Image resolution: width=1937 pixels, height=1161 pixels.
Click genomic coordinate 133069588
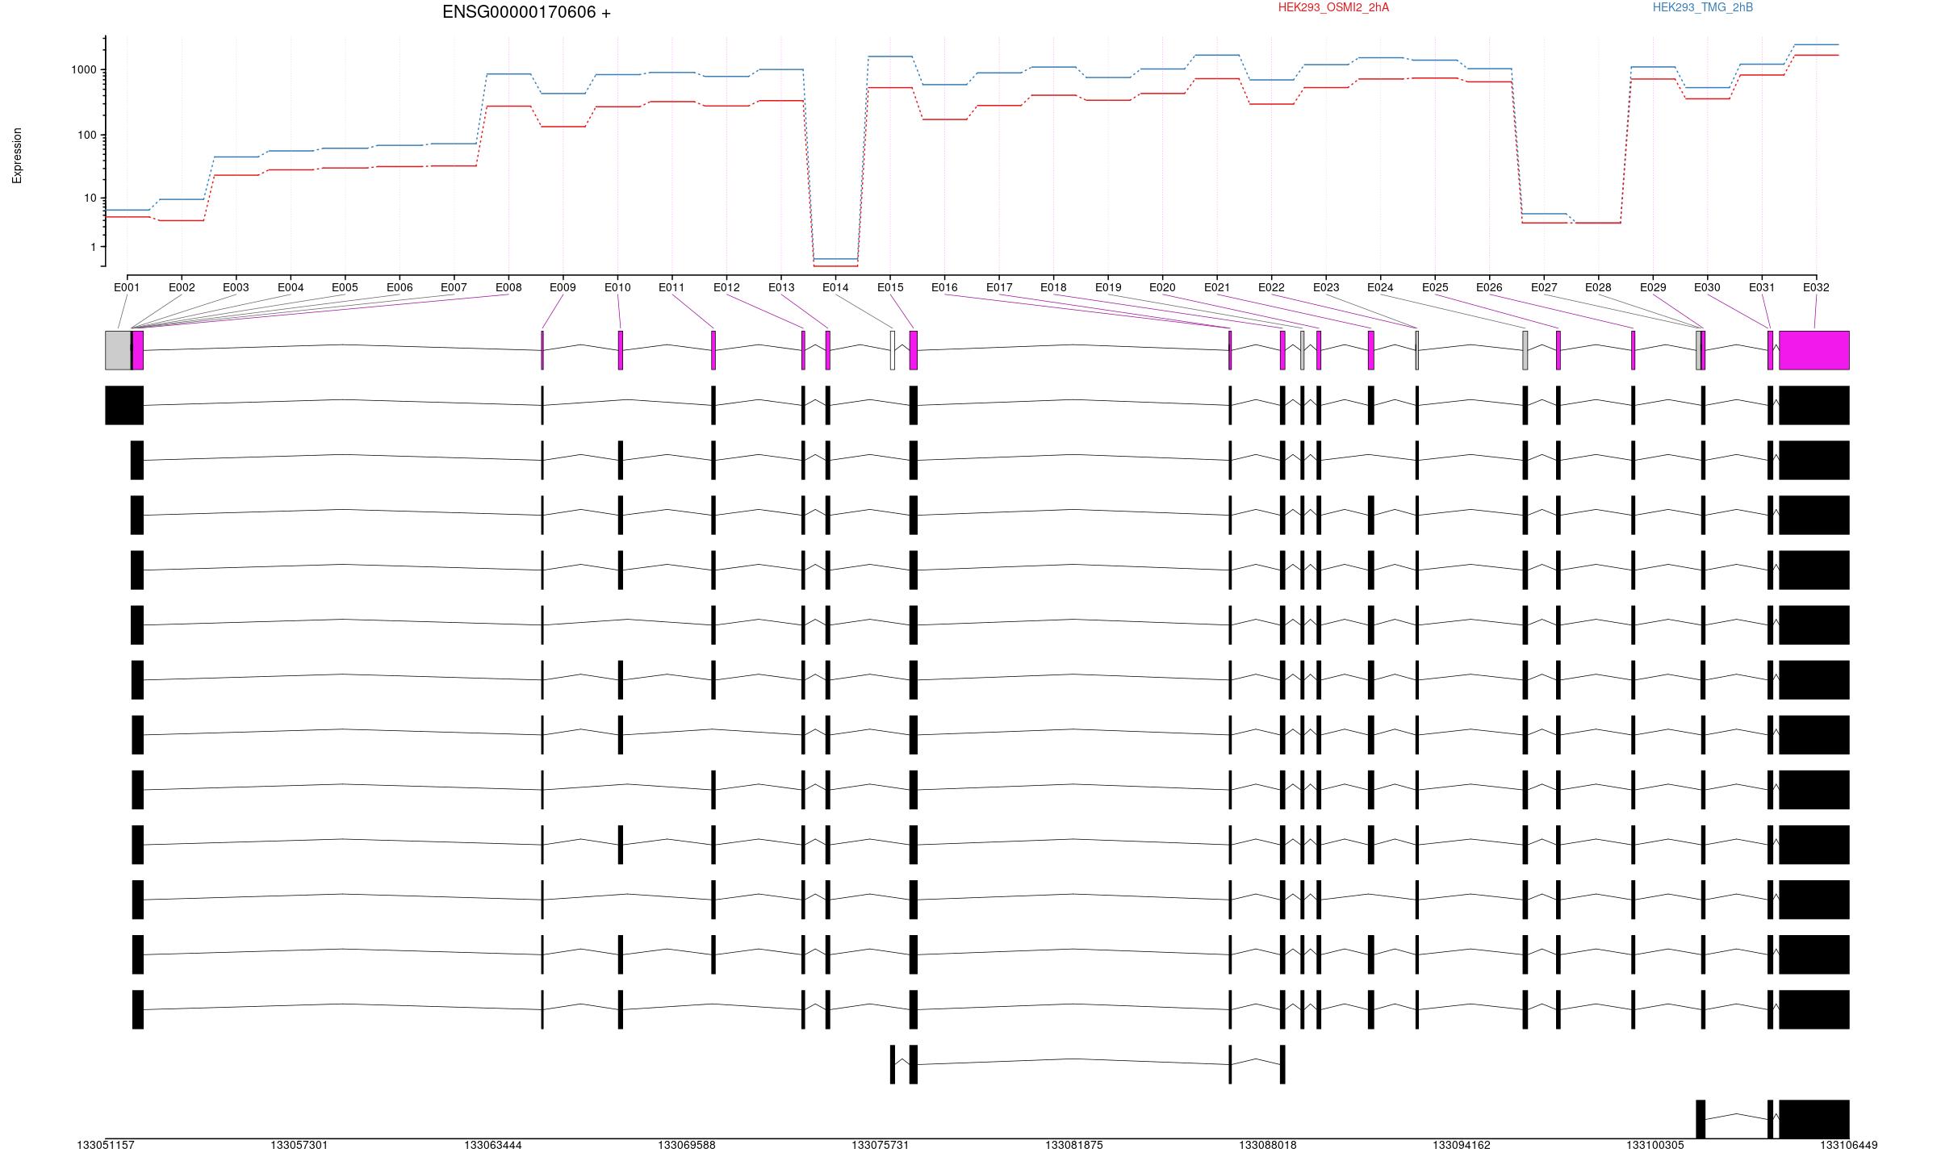[687, 1146]
